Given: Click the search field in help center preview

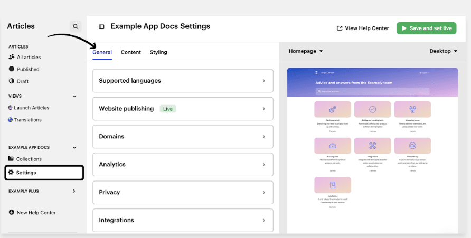Looking at the screenshot, I should [x=372, y=91].
